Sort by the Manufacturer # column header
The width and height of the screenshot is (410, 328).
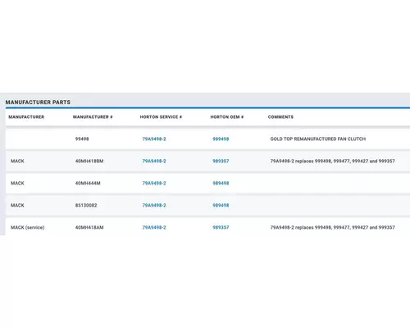(x=93, y=117)
